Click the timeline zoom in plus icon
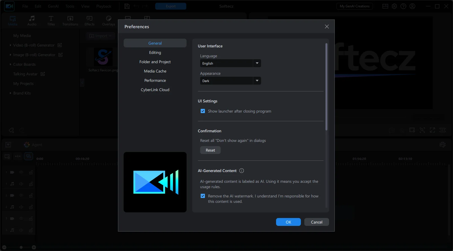Screen dimensions: 453x251 click(34, 247)
